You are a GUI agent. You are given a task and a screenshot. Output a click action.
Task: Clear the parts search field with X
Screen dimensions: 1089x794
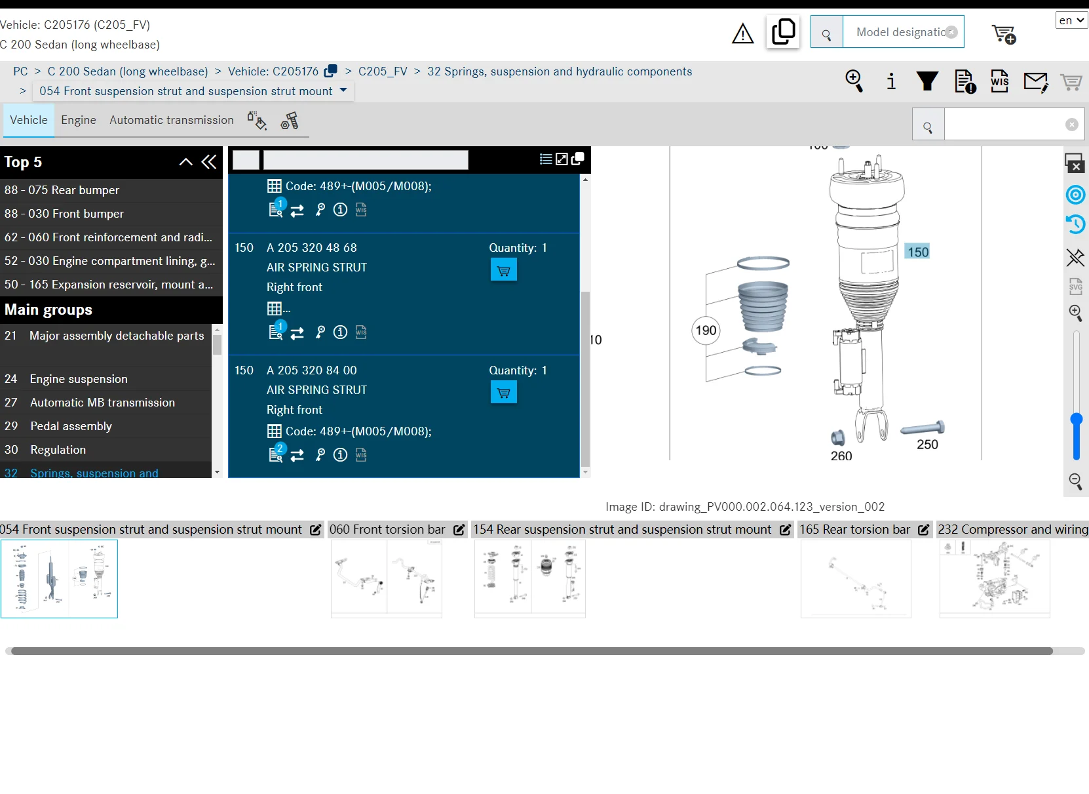(x=1071, y=125)
